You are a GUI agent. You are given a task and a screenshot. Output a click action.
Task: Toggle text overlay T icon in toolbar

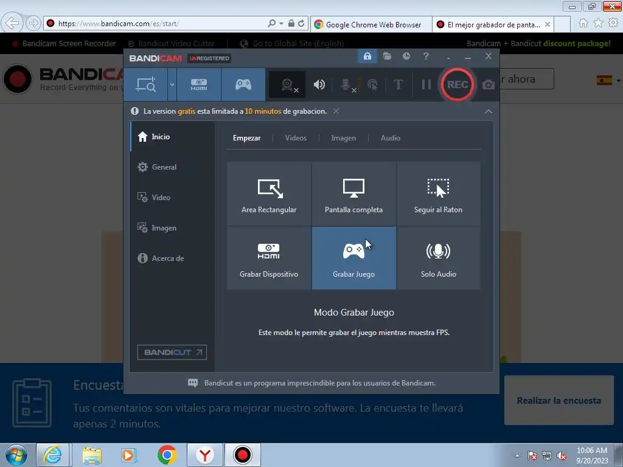[x=398, y=85]
